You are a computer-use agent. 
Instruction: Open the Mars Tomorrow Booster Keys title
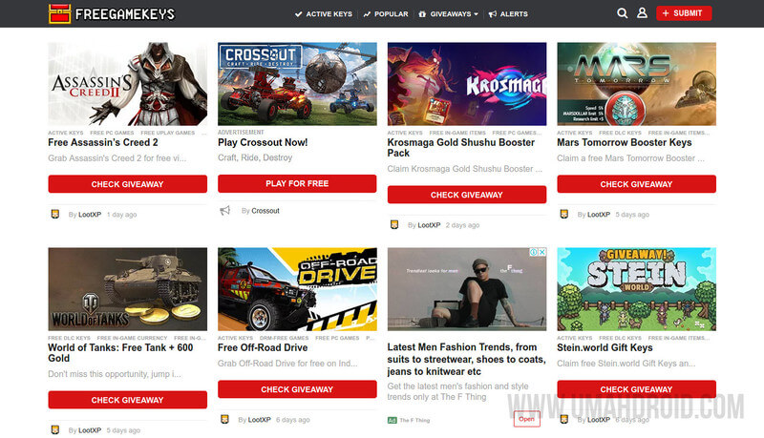(x=625, y=142)
